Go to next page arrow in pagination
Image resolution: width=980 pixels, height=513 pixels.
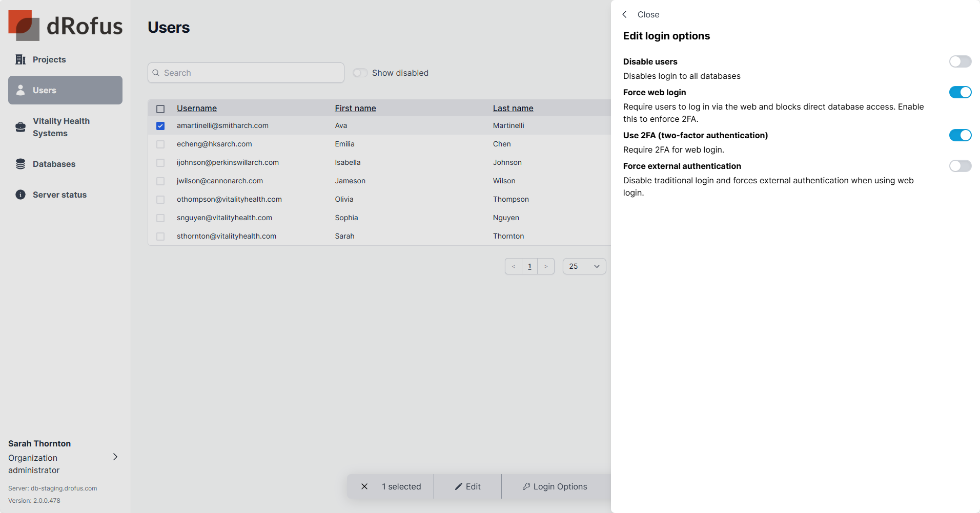tap(546, 266)
